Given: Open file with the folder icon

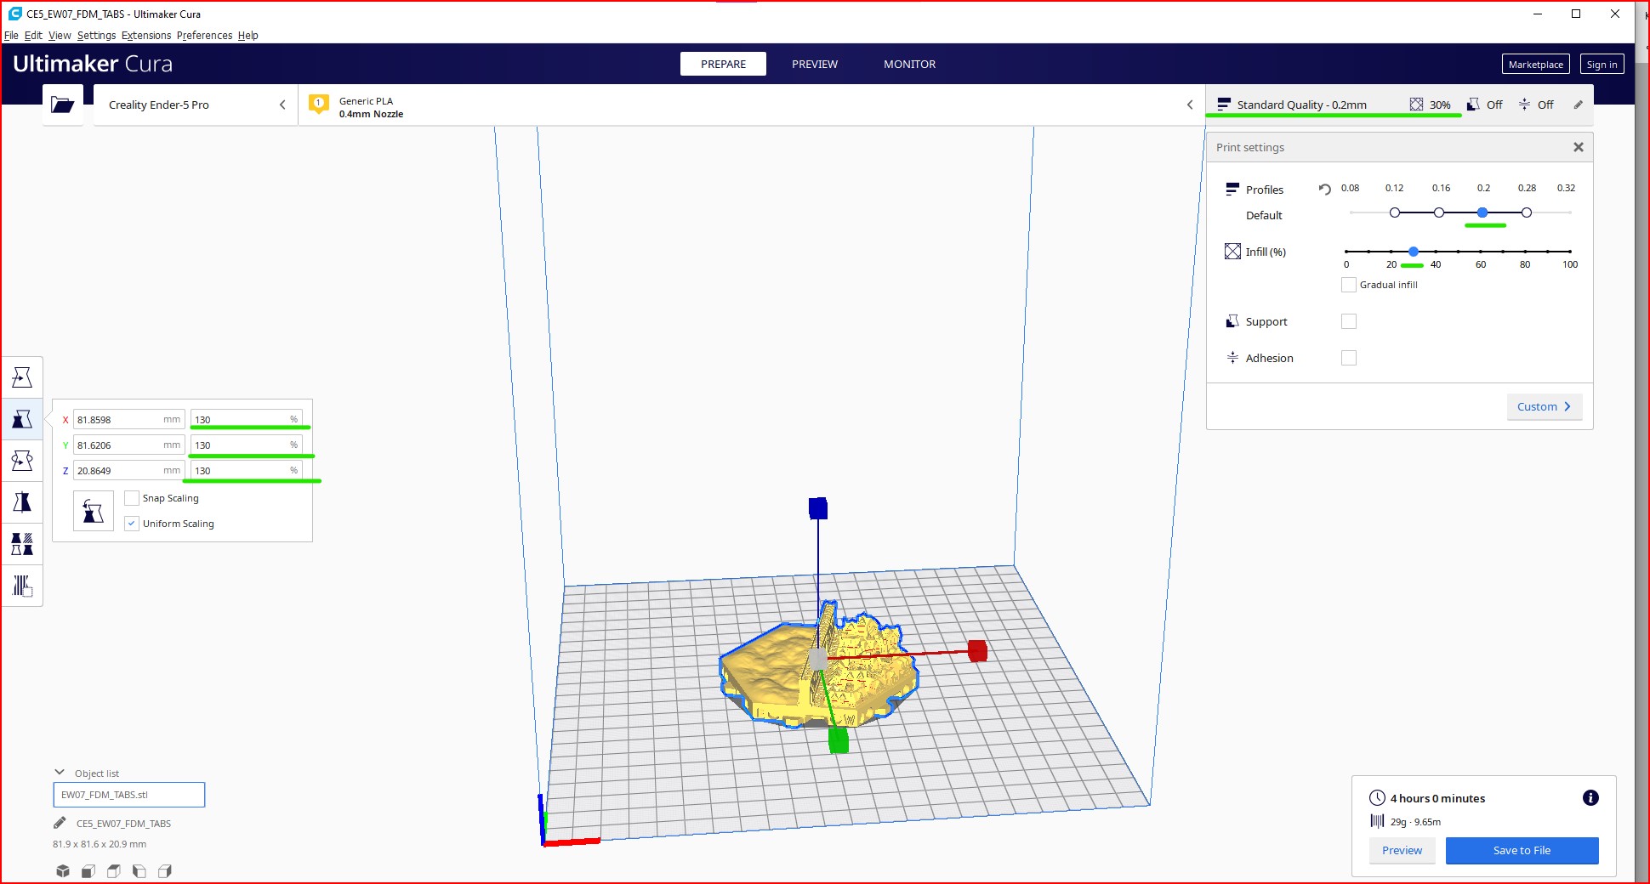Looking at the screenshot, I should (63, 105).
